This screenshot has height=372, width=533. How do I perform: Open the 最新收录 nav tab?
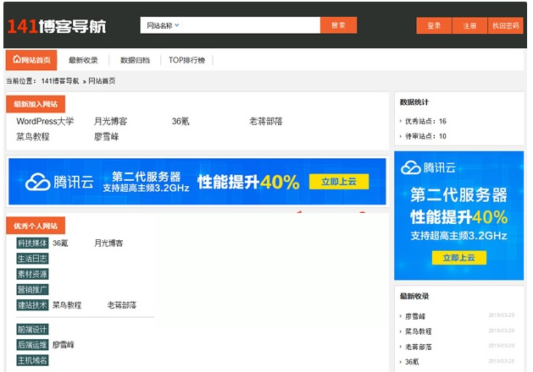83,60
